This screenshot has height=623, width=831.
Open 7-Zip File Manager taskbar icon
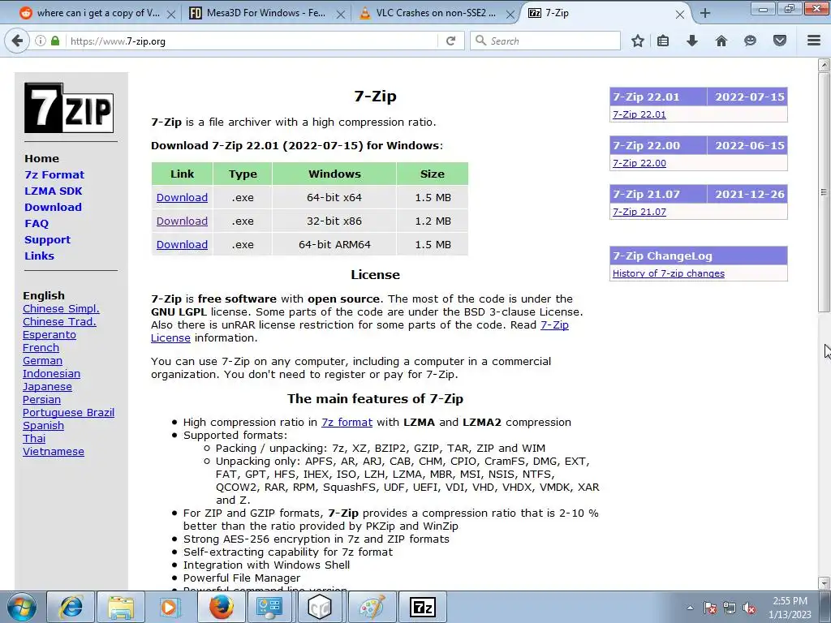(x=423, y=607)
